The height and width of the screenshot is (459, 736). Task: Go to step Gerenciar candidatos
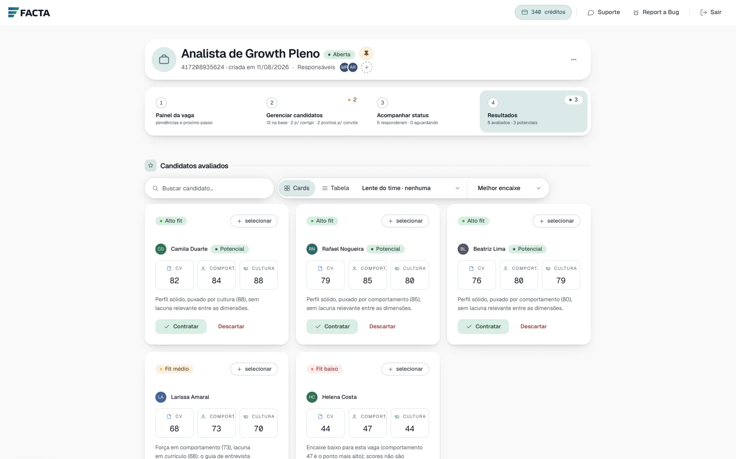312,111
